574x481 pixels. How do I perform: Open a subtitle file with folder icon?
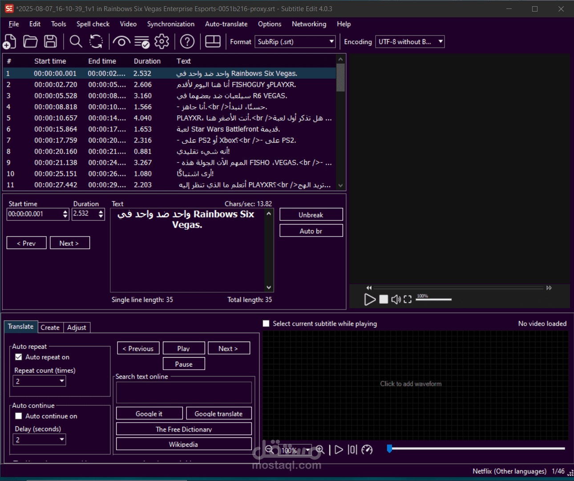pyautogui.click(x=30, y=41)
